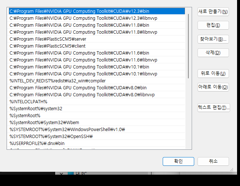Confirm with the 확인 button
The width and height of the screenshot is (240, 186).
pos(178,161)
